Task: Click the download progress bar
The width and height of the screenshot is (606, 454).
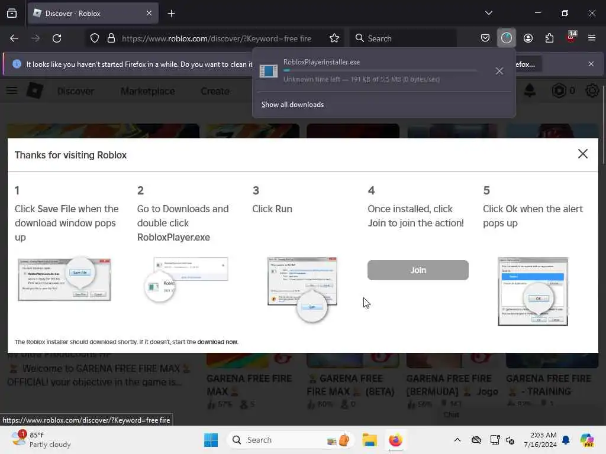Action: click(x=380, y=71)
